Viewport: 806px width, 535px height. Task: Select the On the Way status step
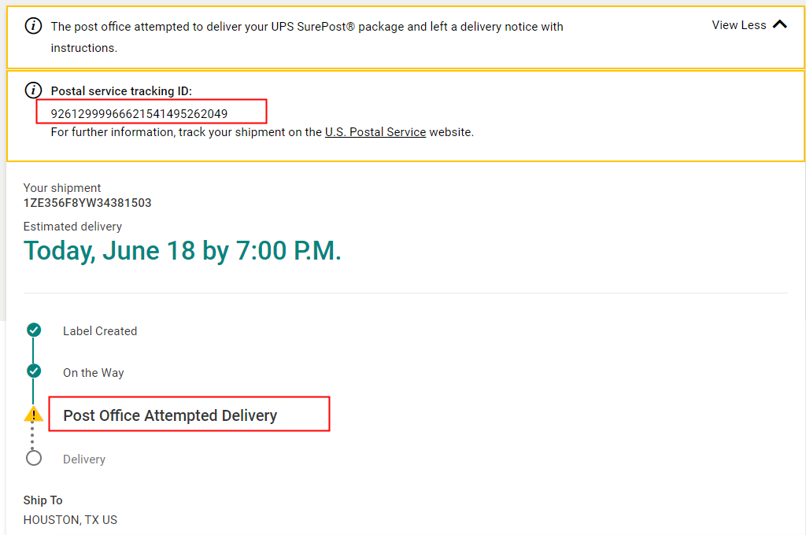click(94, 373)
